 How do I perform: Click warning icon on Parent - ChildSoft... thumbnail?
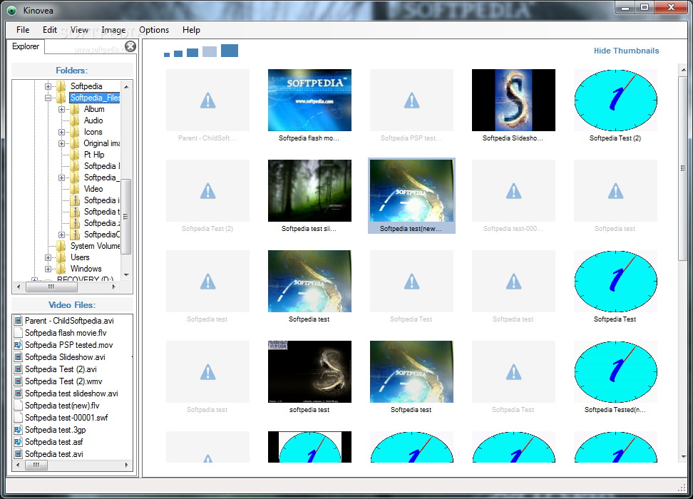tap(207, 101)
